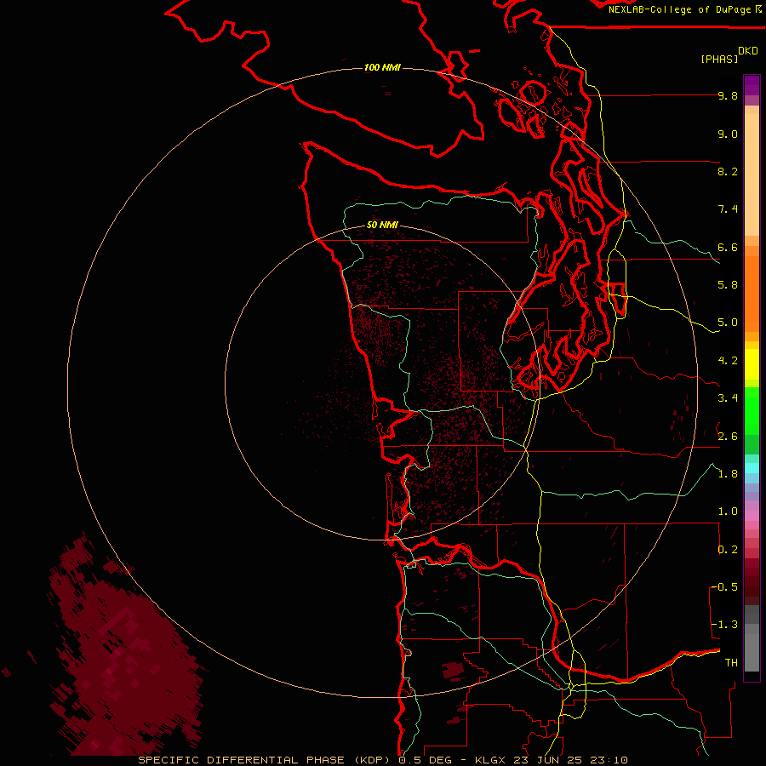Click the yellow segment of the color bar
This screenshot has height=766, width=766.
(x=752, y=364)
